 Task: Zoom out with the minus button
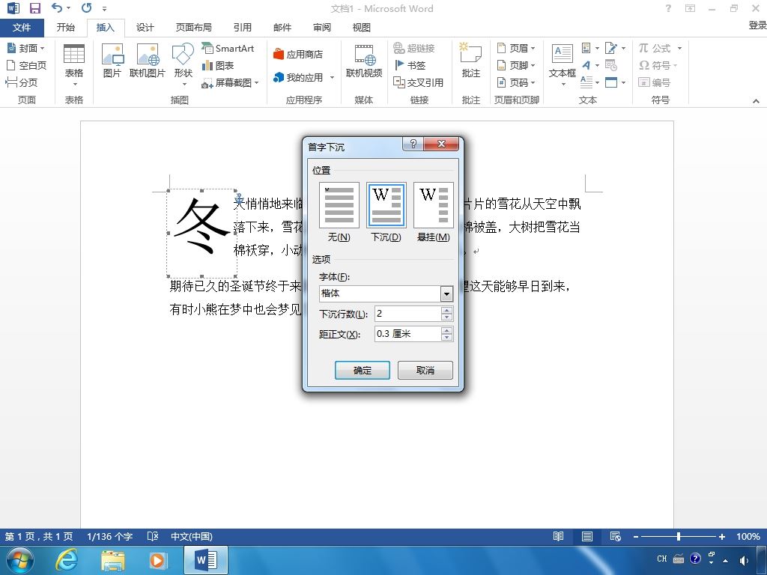(x=635, y=537)
